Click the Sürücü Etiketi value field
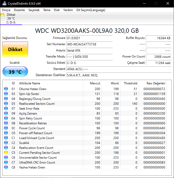 coord(89,63)
